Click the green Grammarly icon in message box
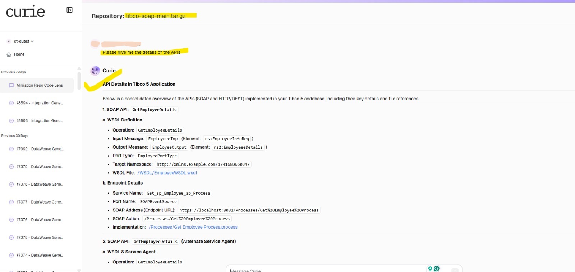Viewport: 575px width, 272px height. (x=437, y=269)
